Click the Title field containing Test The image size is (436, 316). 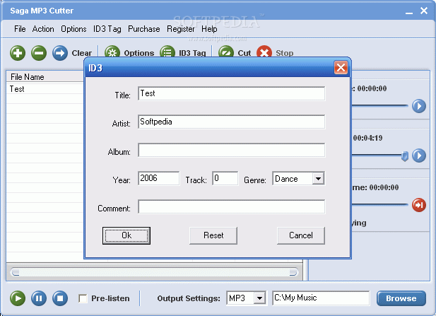click(x=231, y=93)
